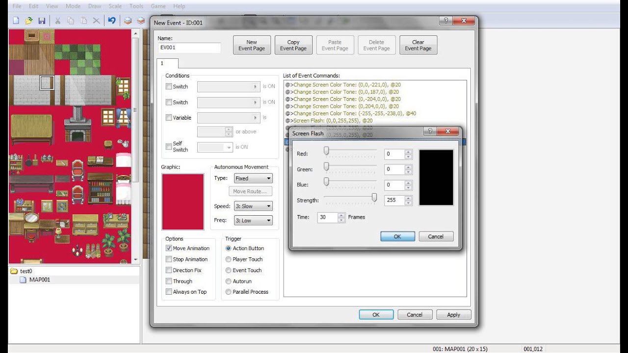Screen dimensions: 628x353
Task: Check the Through option
Action: [x=169, y=281]
